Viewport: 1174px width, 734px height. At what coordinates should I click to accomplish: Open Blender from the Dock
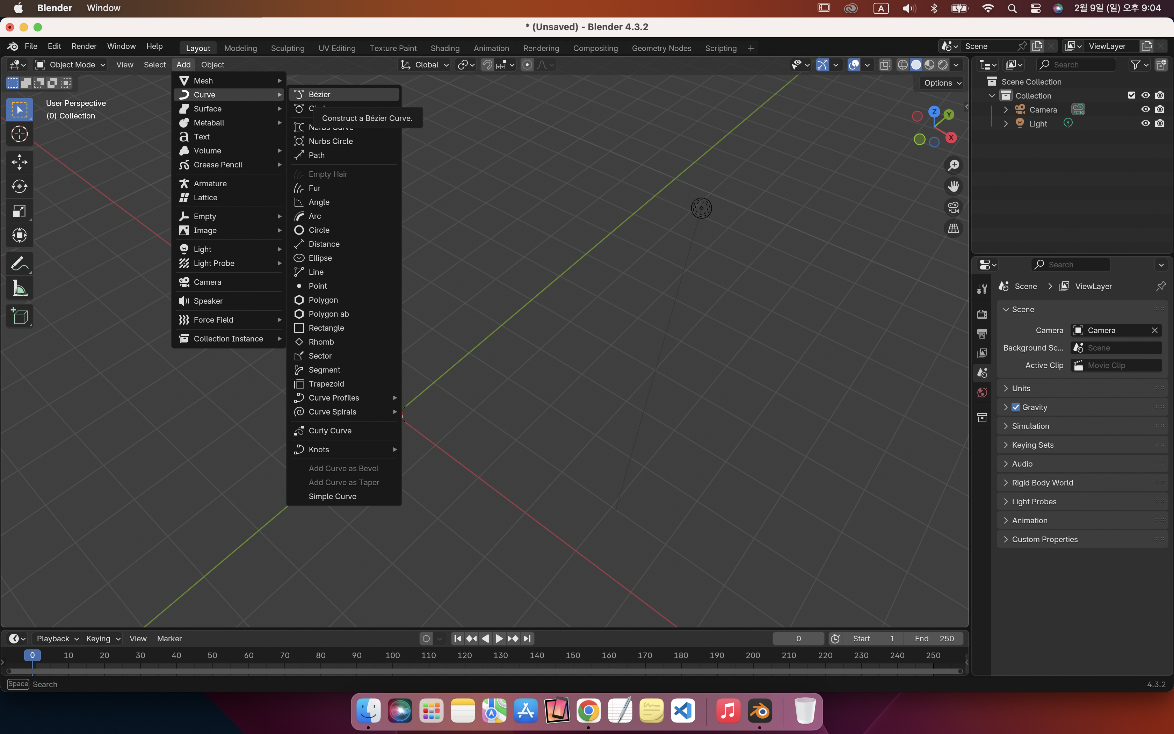point(759,711)
